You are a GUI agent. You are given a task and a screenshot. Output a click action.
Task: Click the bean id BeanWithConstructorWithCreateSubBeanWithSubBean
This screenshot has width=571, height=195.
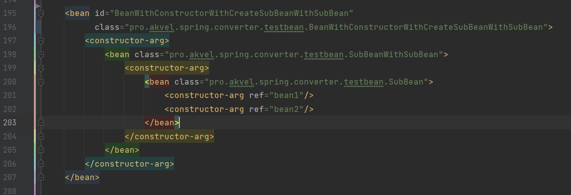pos(232,13)
